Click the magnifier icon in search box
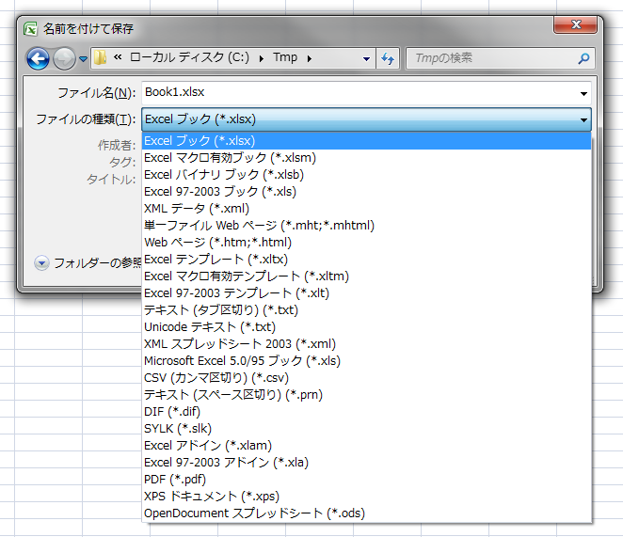Screen dimensions: 623x537 click(583, 58)
